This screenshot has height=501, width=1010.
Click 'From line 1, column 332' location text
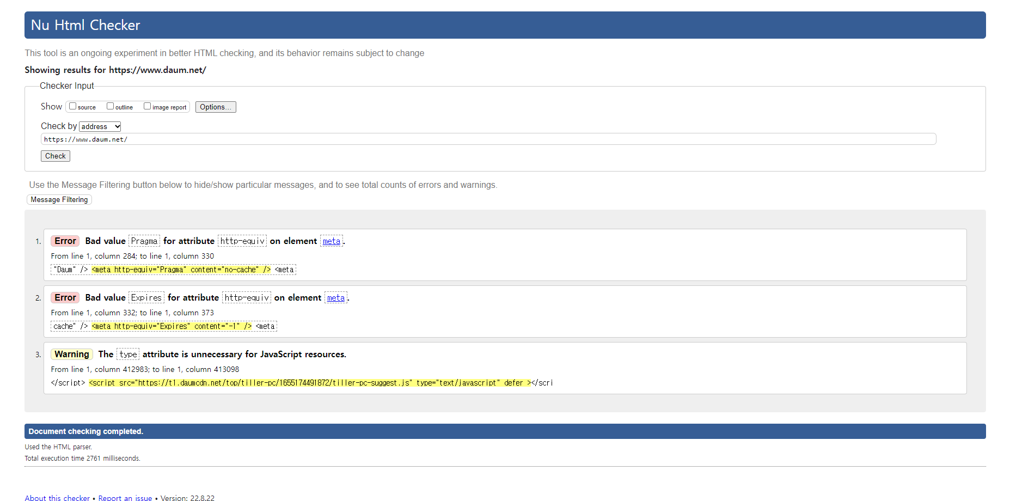point(132,313)
